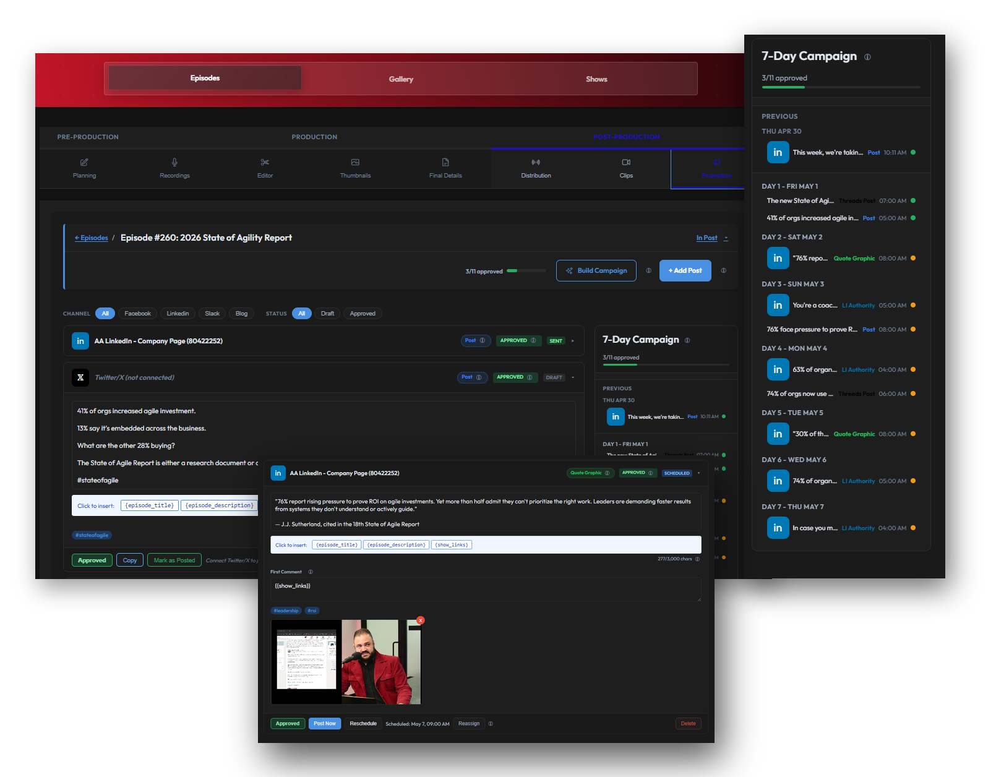Switch to the Shows tab
The image size is (996, 777).
click(x=596, y=79)
